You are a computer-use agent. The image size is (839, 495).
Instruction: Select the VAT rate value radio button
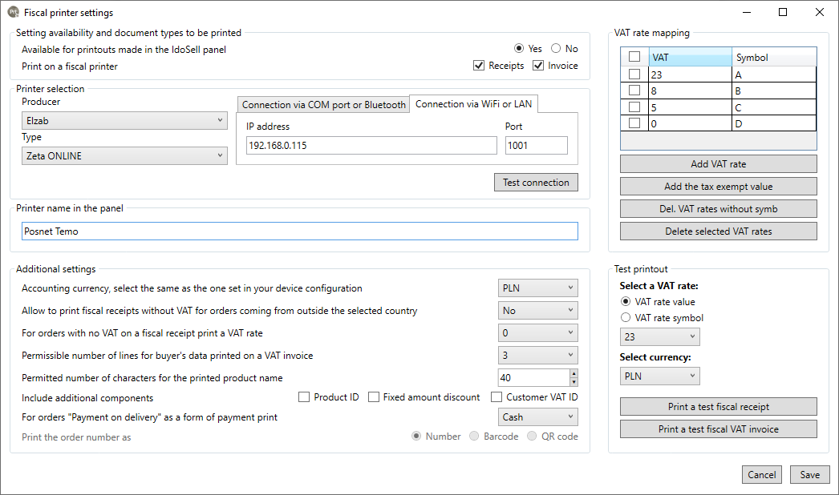[626, 301]
